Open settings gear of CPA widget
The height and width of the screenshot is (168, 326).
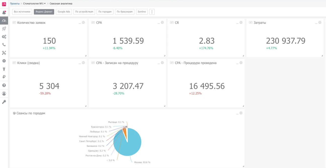162,22
